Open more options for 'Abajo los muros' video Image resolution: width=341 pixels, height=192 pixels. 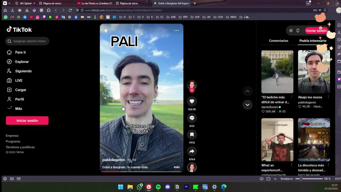328,97
